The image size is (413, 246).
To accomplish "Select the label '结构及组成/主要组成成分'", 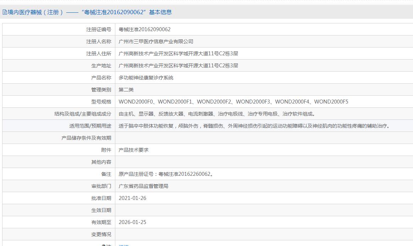I will (x=83, y=114).
